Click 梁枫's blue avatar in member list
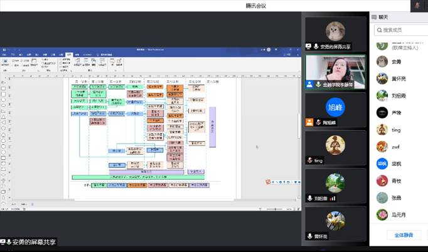Image resolution: width=428 pixels, height=252 pixels. tap(382, 164)
